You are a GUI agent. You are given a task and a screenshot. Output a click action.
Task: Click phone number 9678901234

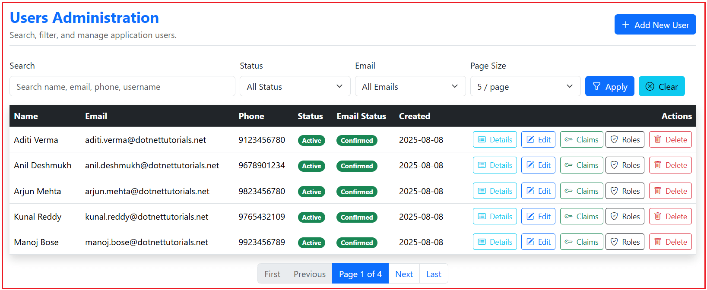262,165
